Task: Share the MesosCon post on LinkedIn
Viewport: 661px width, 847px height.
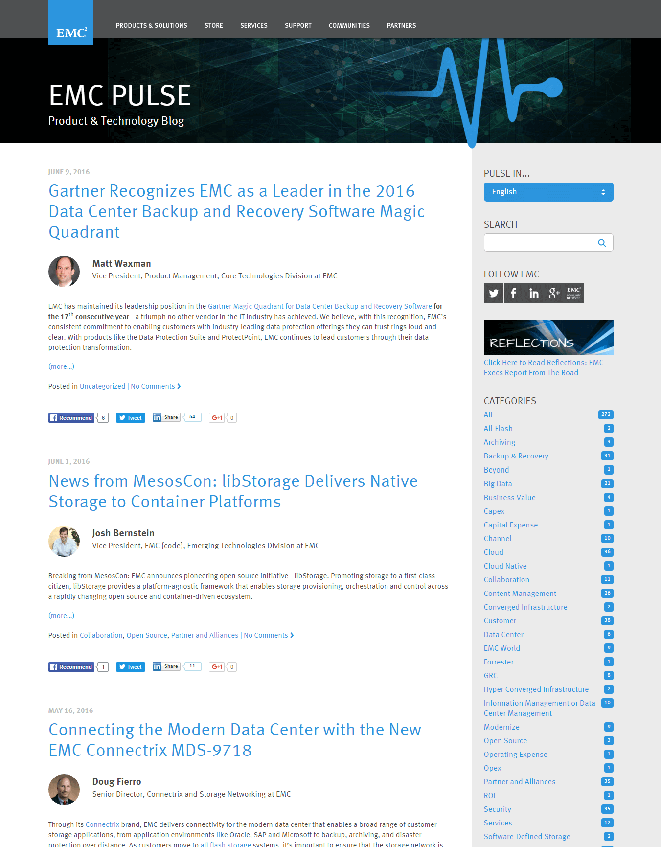Action: [166, 666]
